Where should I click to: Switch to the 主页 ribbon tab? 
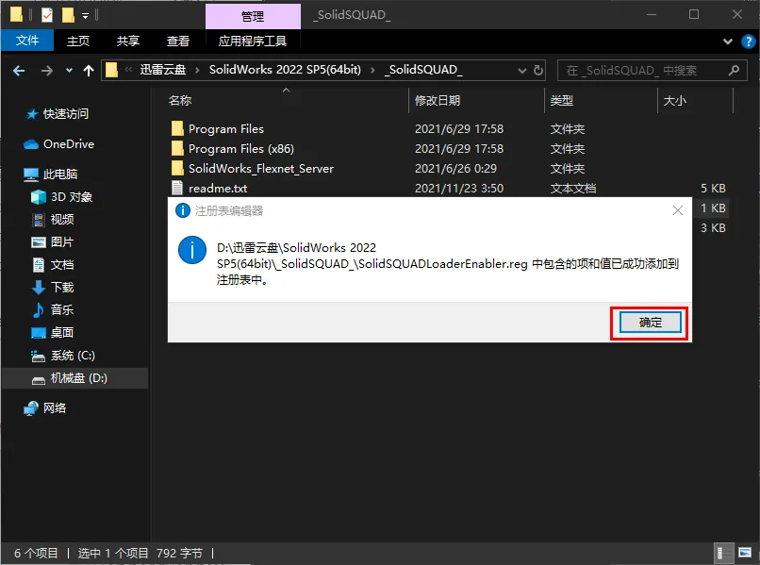click(x=78, y=41)
